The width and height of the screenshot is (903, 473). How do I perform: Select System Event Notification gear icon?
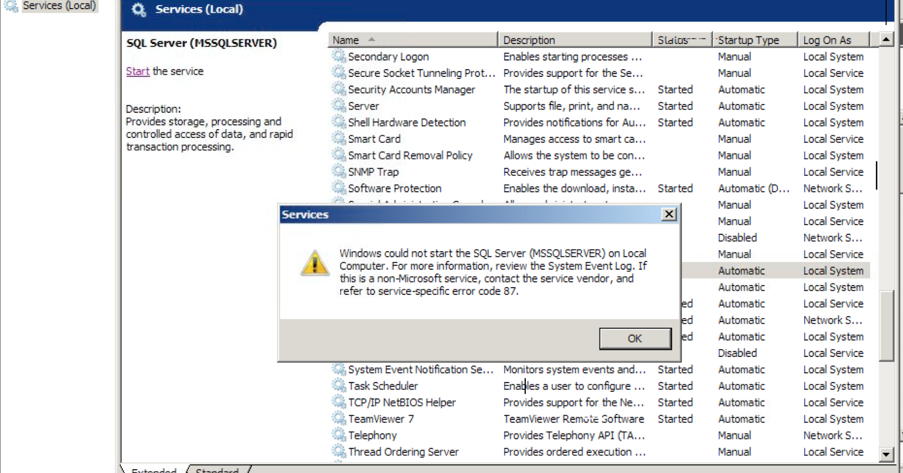coord(339,369)
